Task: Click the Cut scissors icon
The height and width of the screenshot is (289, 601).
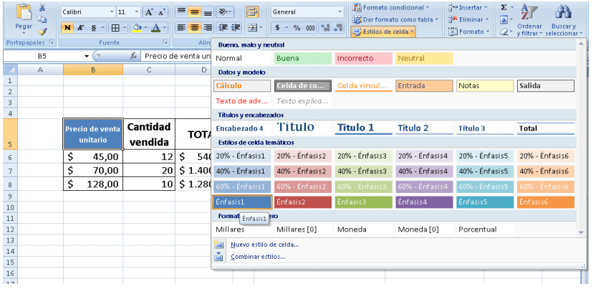Action: [42, 8]
